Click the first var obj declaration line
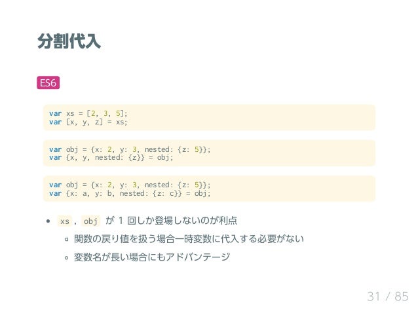The height and width of the screenshot is (313, 418). [130, 149]
